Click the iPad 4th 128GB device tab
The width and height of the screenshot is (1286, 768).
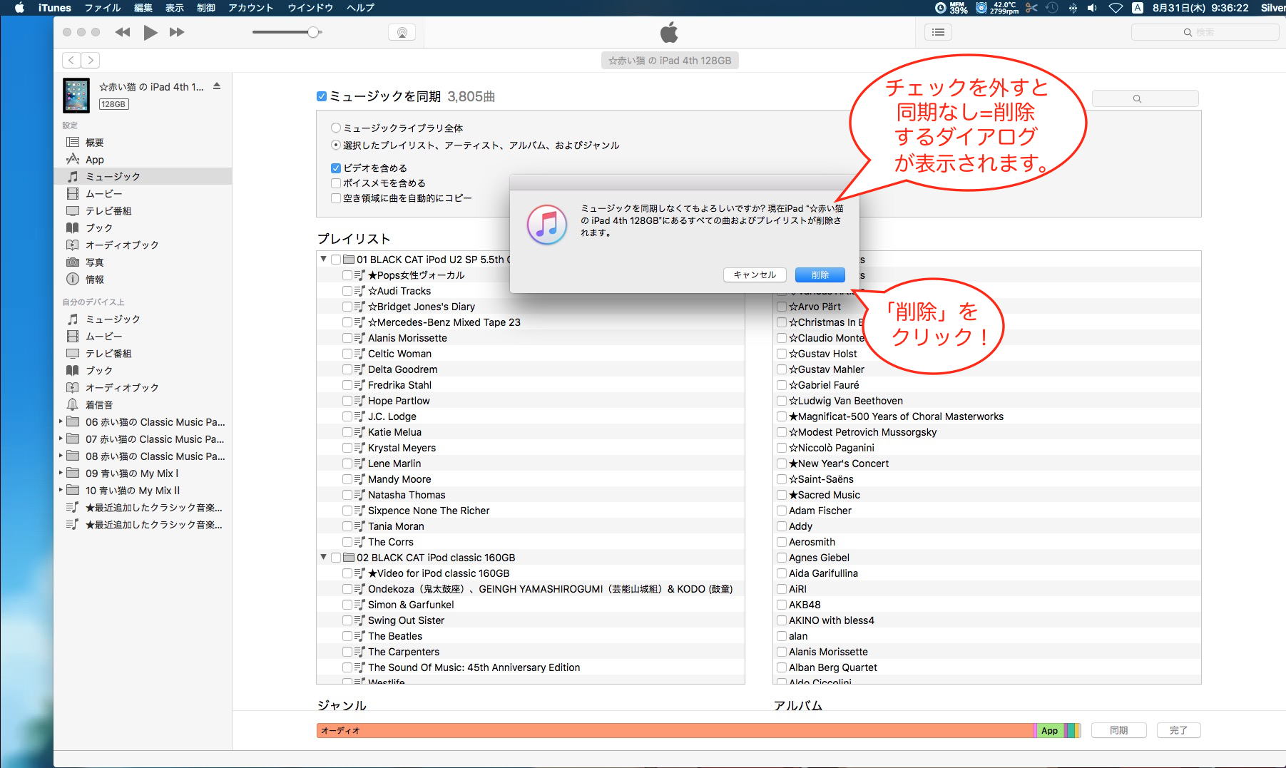coord(670,61)
